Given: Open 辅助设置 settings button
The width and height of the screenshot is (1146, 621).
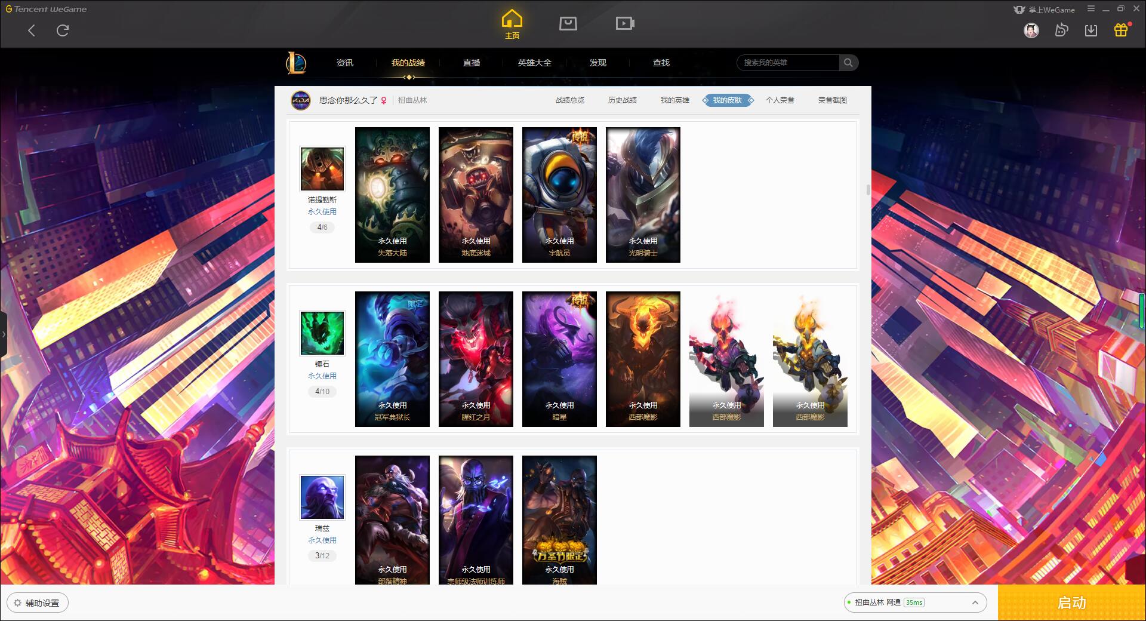Looking at the screenshot, I should [37, 603].
